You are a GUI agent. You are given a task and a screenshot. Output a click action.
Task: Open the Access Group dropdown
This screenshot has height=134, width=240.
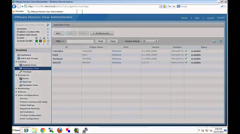150,41
